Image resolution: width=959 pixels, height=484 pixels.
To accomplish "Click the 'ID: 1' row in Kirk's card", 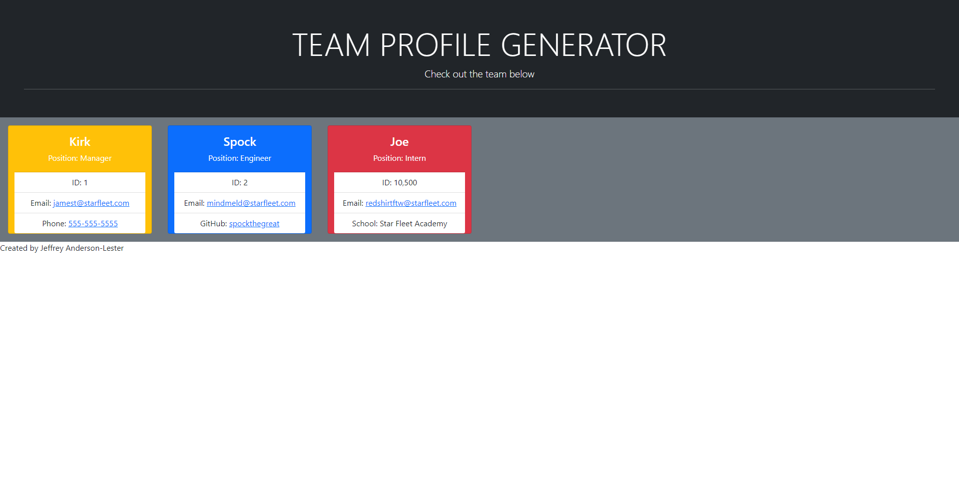I will [80, 183].
